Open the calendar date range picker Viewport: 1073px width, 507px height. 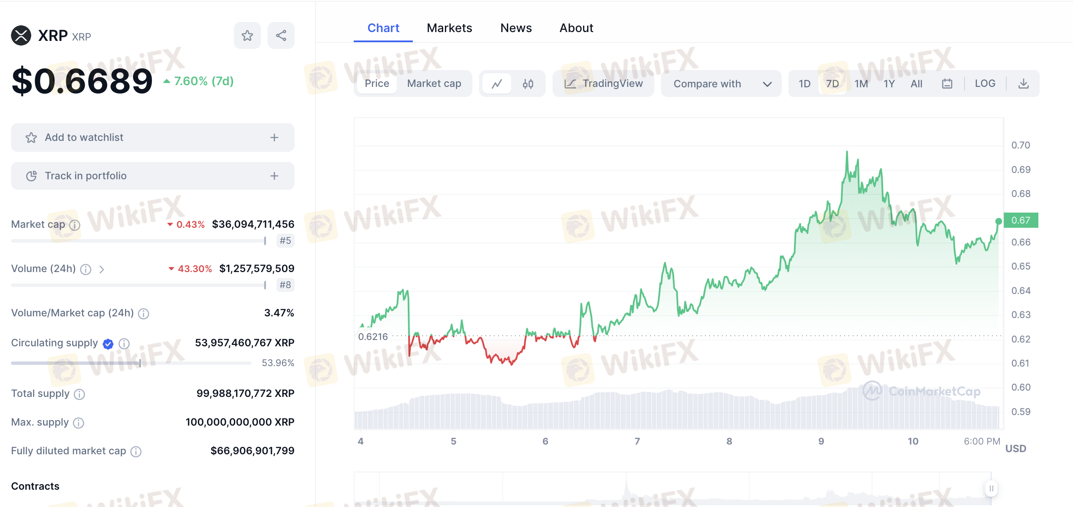(x=947, y=84)
